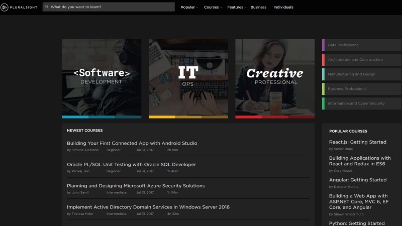This screenshot has height=226, width=402.
Task: Open 'Implement Active Directory Domain Services' course
Action: point(148,207)
